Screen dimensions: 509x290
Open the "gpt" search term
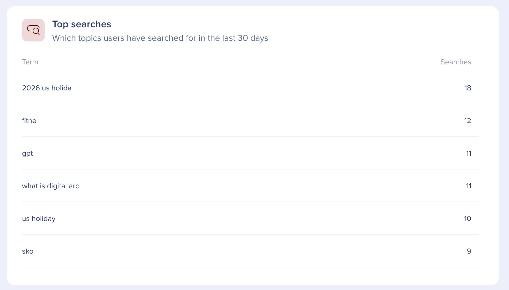coord(28,153)
